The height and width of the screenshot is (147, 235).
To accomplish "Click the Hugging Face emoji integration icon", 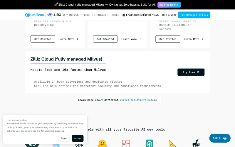I will (102, 143).
